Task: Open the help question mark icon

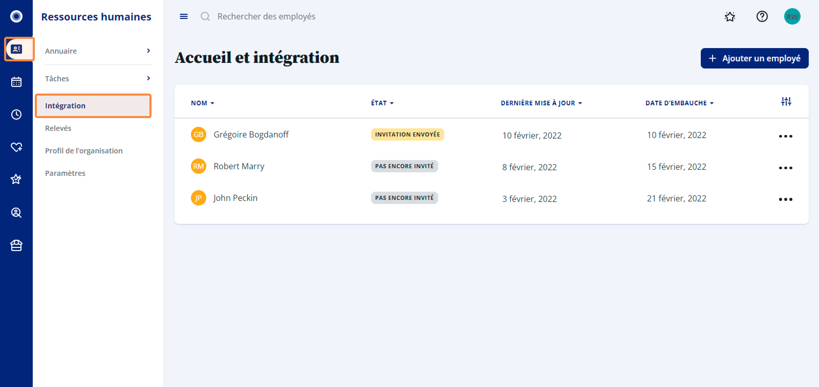Action: tap(762, 16)
